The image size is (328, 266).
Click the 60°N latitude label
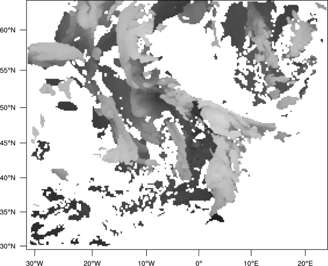click(x=8, y=30)
